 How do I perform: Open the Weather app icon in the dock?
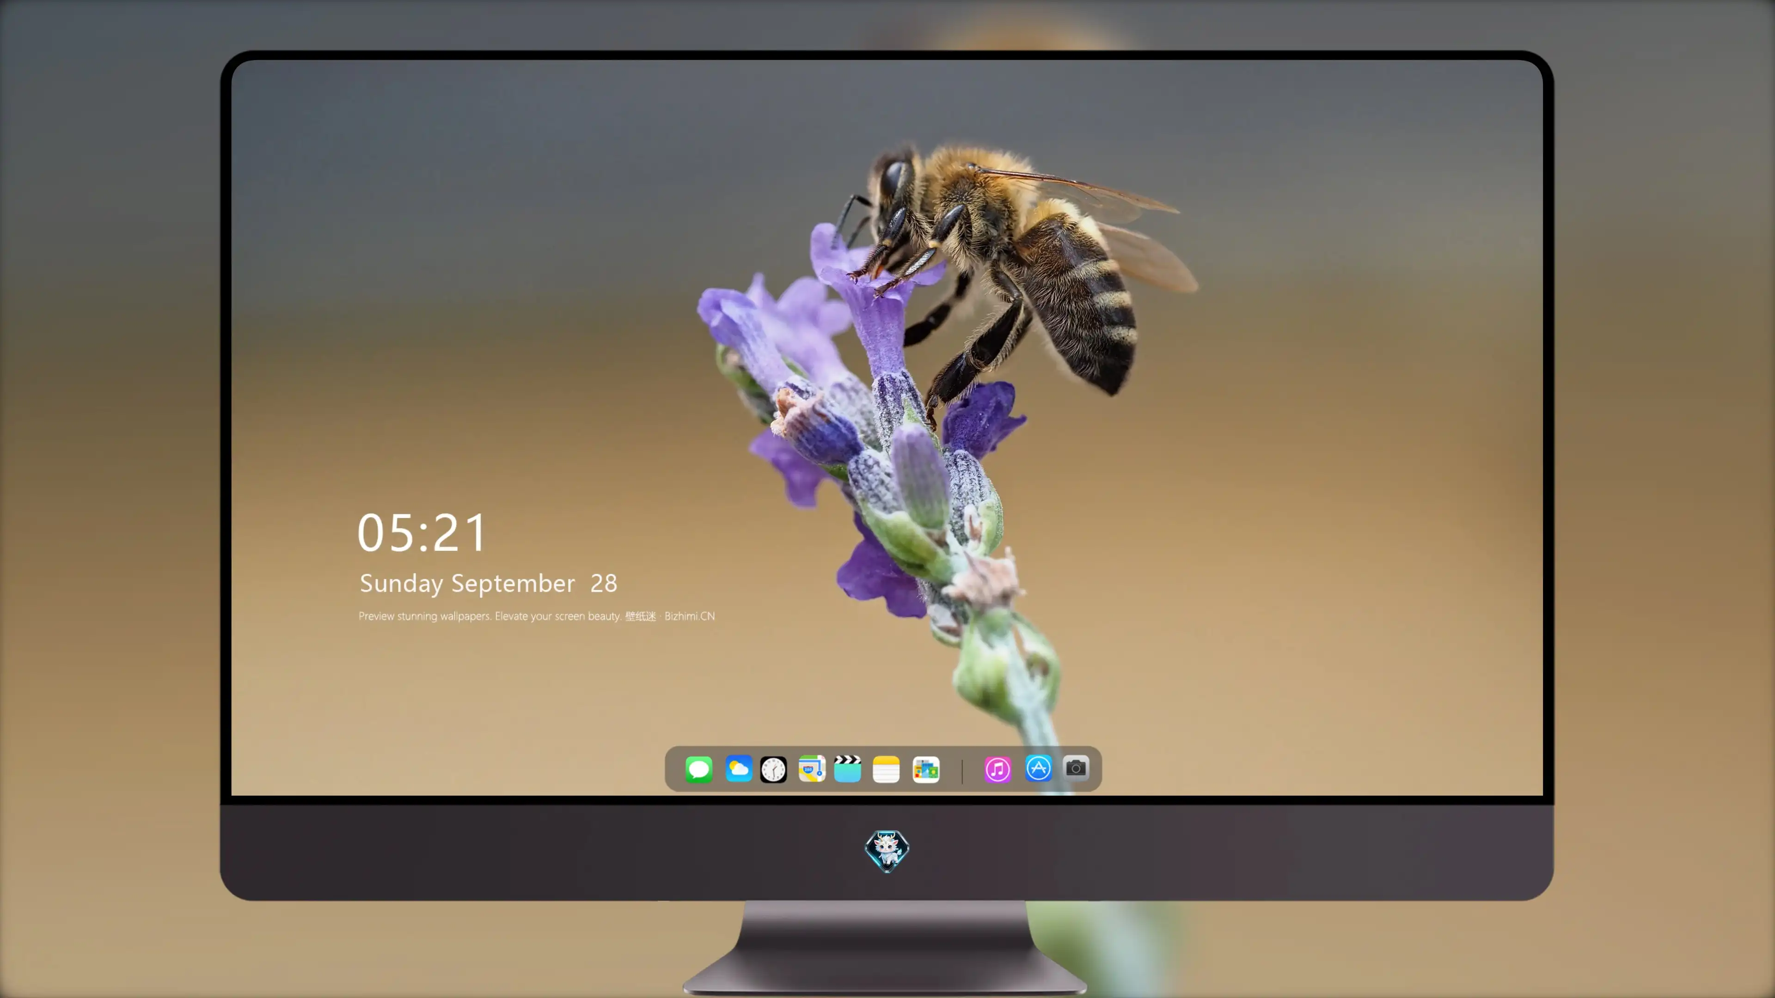tap(739, 769)
